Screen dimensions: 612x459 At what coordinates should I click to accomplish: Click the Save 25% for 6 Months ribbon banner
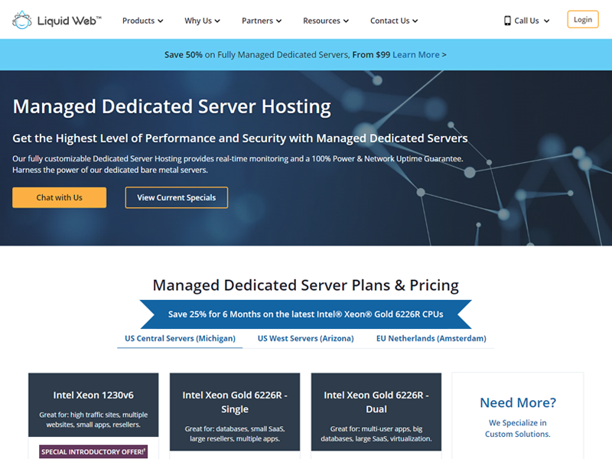(305, 314)
